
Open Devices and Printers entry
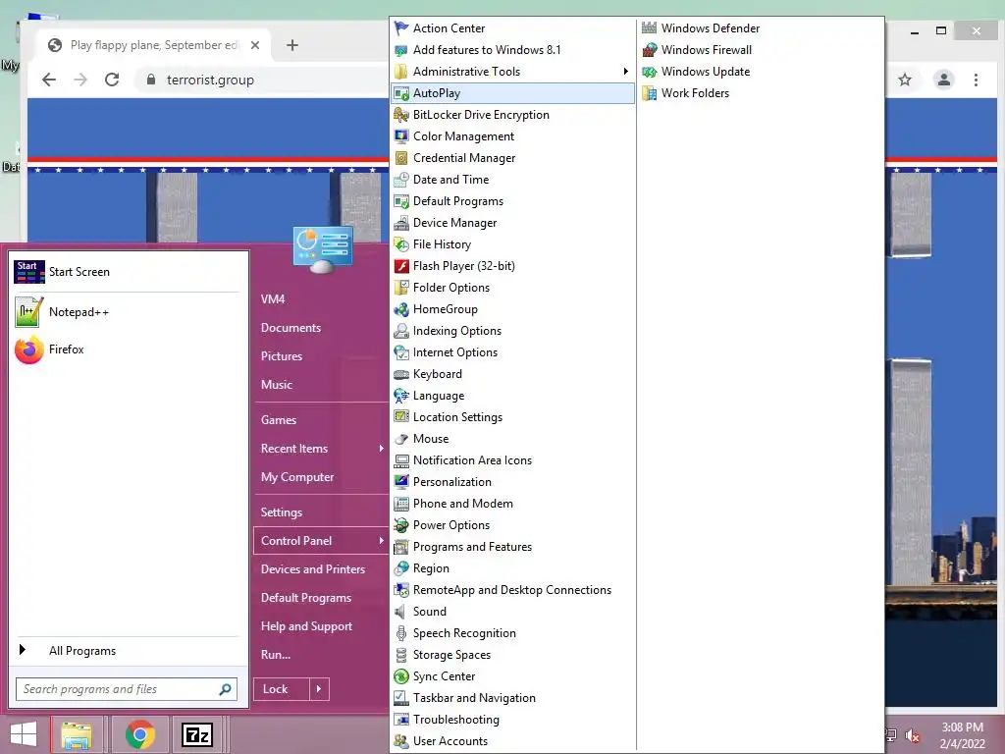point(313,569)
